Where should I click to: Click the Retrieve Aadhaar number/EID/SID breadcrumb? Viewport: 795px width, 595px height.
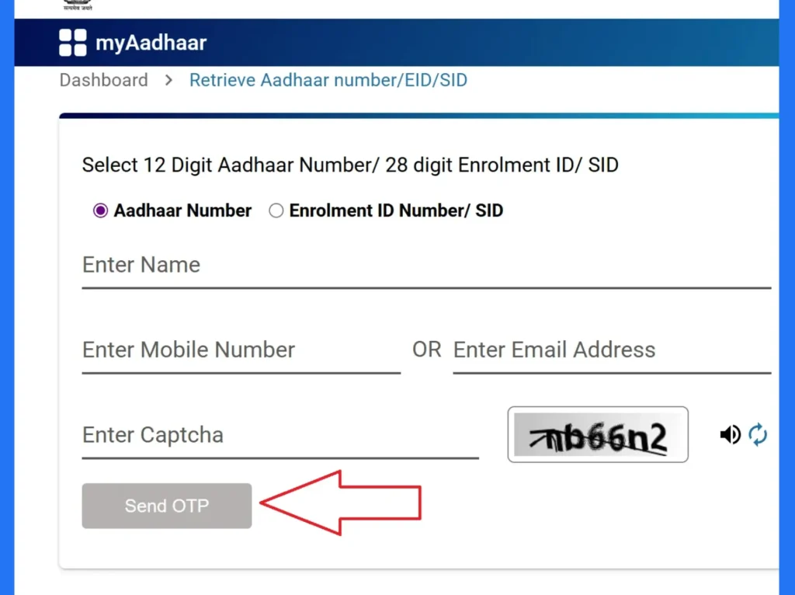(328, 80)
